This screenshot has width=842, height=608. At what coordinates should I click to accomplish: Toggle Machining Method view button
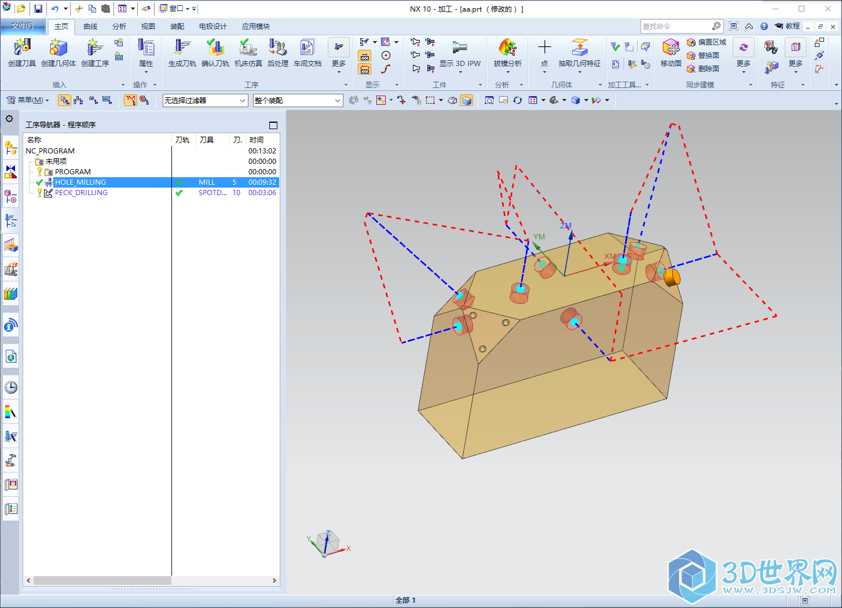pos(107,100)
